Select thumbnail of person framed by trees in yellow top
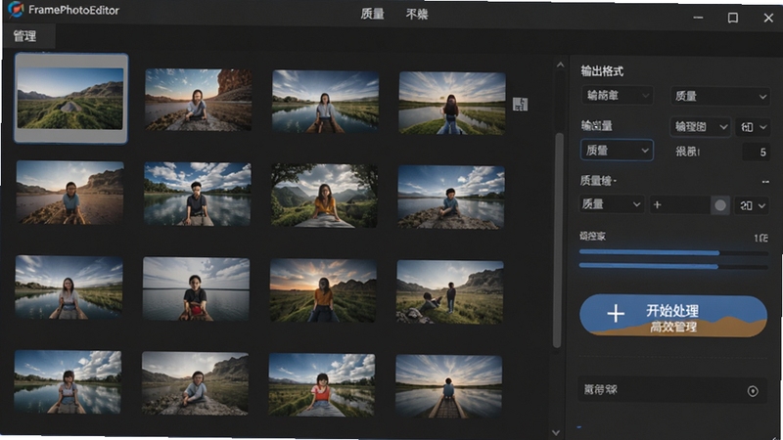Screen dimensions: 783x440 click(x=325, y=196)
